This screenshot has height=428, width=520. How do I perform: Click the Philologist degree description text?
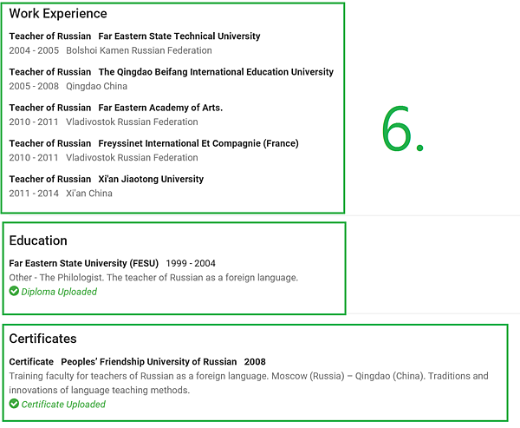point(153,278)
